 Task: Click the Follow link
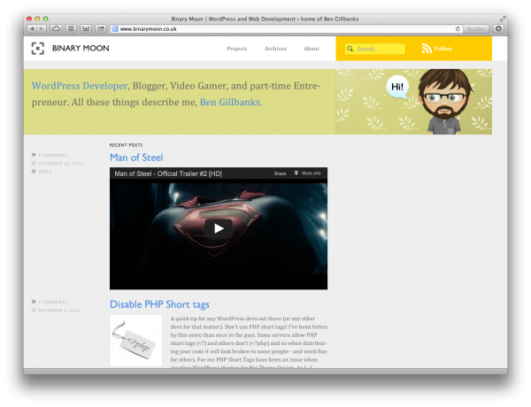443,49
